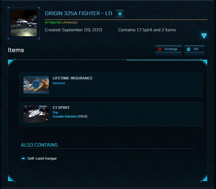Click the ALSO CONTAINS heading
Viewport: 216px width, 189px height.
[x=39, y=145]
